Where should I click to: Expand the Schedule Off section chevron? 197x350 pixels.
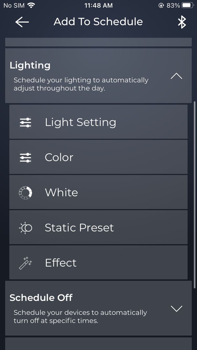click(176, 309)
